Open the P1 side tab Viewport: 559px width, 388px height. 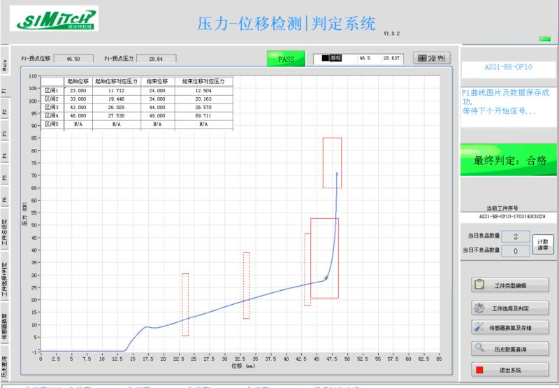4,90
